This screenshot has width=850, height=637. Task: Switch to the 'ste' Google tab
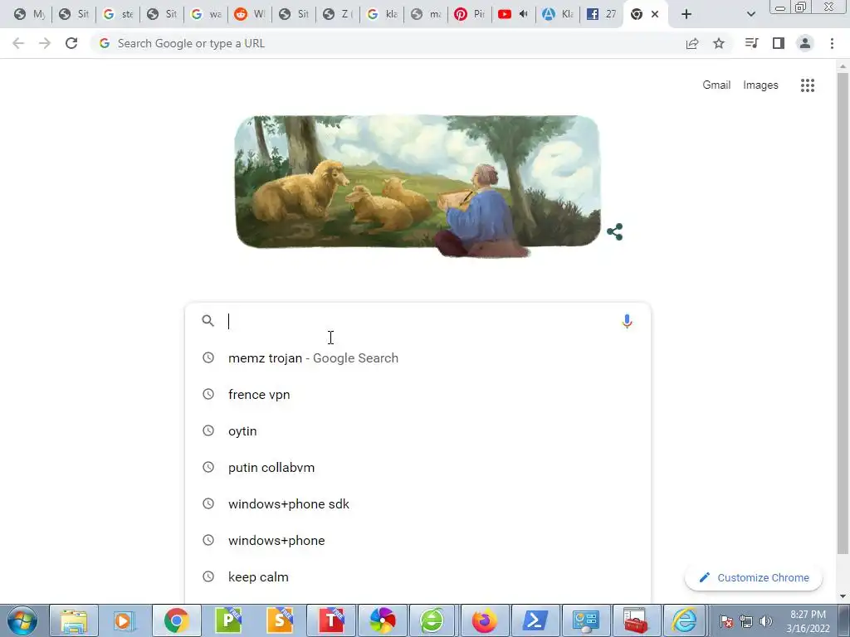(118, 14)
